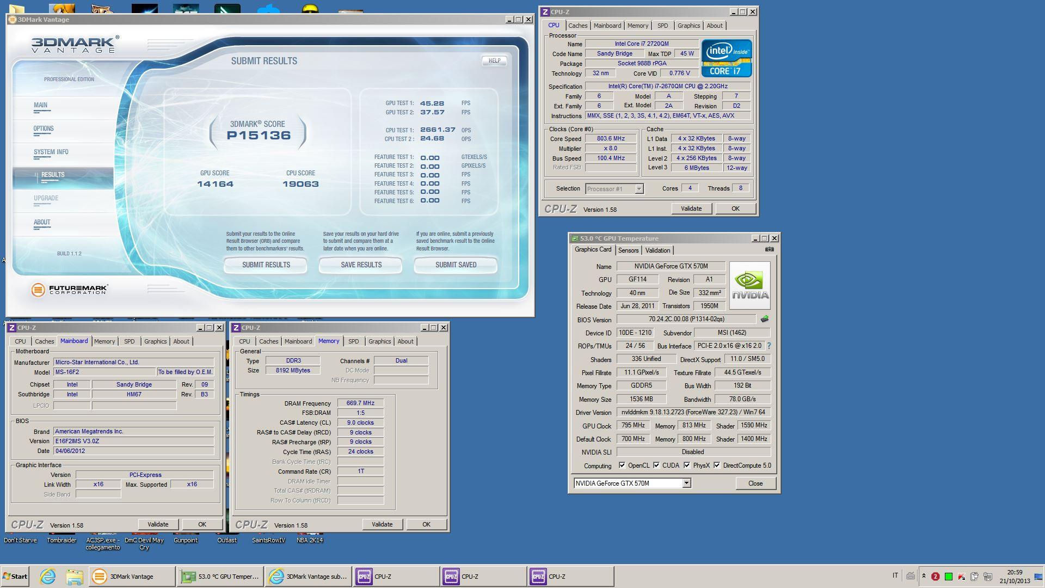
Task: Click the SUBMIT RESULTS button
Action: [x=266, y=265]
